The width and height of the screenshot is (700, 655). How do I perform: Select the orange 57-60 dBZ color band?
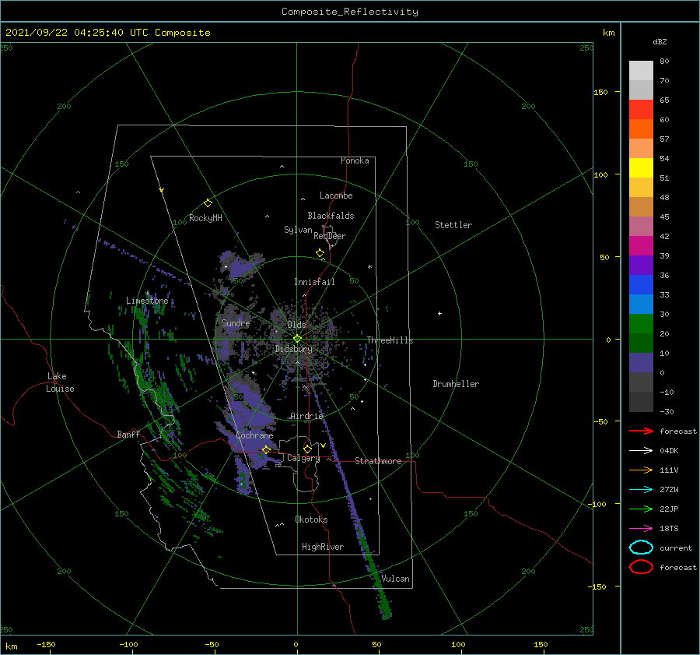pyautogui.click(x=641, y=129)
